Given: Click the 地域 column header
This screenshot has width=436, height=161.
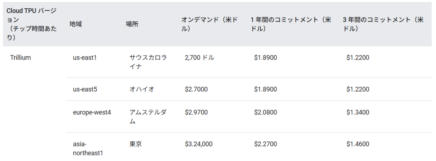Looking at the screenshot, I should click(76, 24).
